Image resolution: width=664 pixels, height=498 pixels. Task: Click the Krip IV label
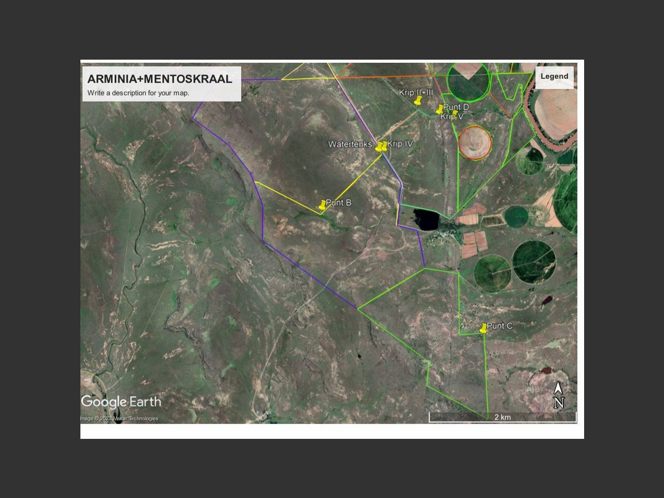[400, 144]
